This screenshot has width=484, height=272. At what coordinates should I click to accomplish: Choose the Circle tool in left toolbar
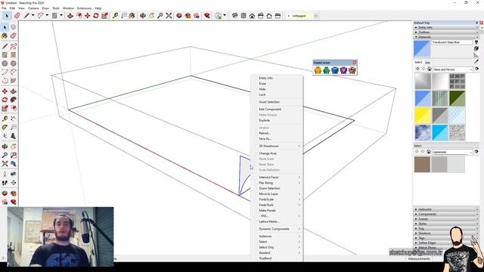pos(5,63)
